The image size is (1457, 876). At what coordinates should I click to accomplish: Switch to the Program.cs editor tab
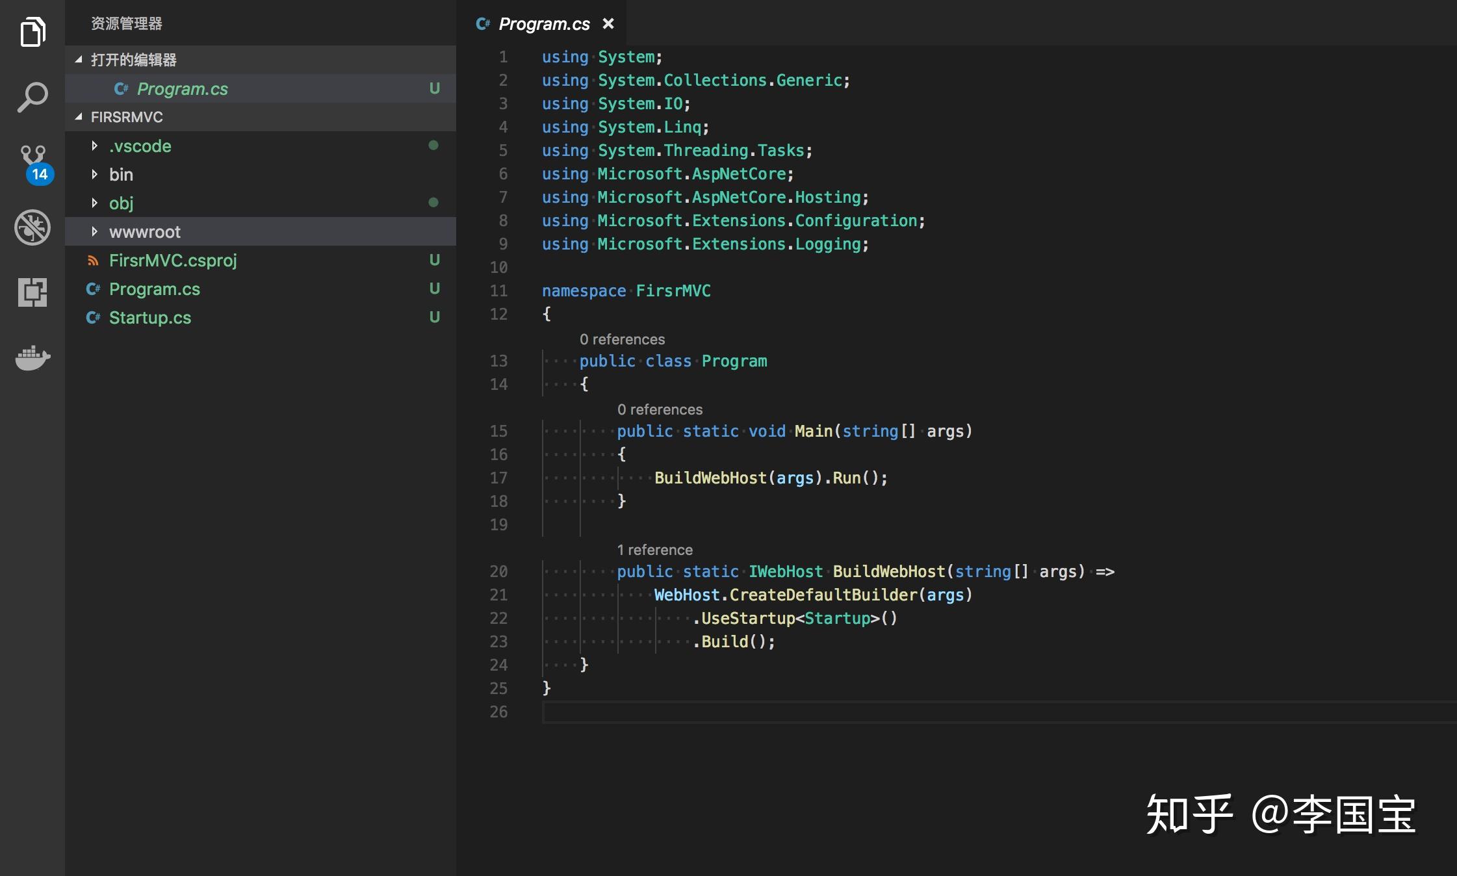[543, 24]
